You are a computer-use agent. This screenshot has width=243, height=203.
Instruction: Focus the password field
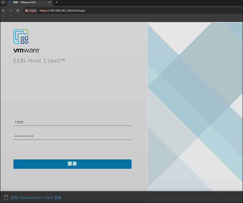point(73,136)
